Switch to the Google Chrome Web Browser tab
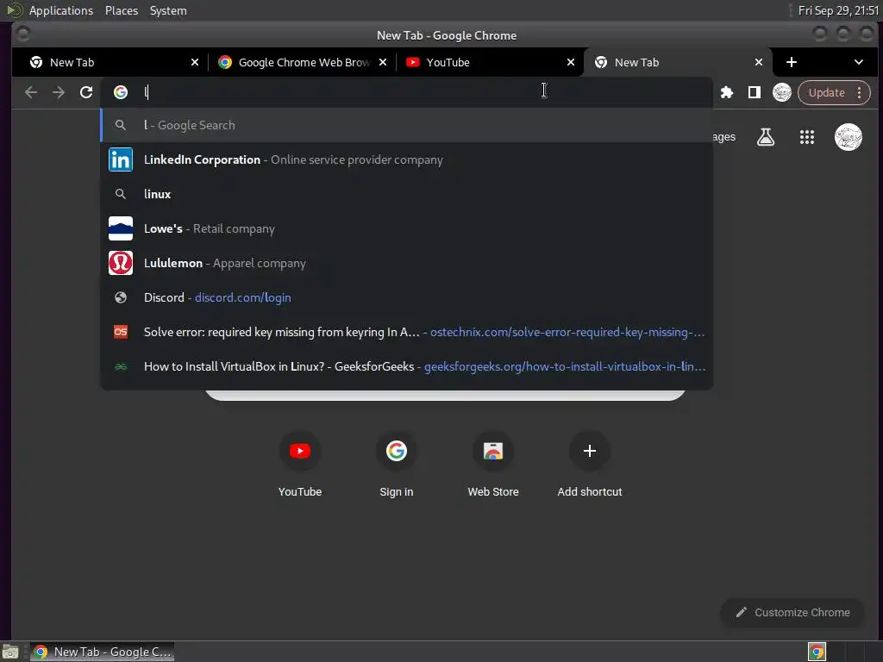 (x=303, y=62)
